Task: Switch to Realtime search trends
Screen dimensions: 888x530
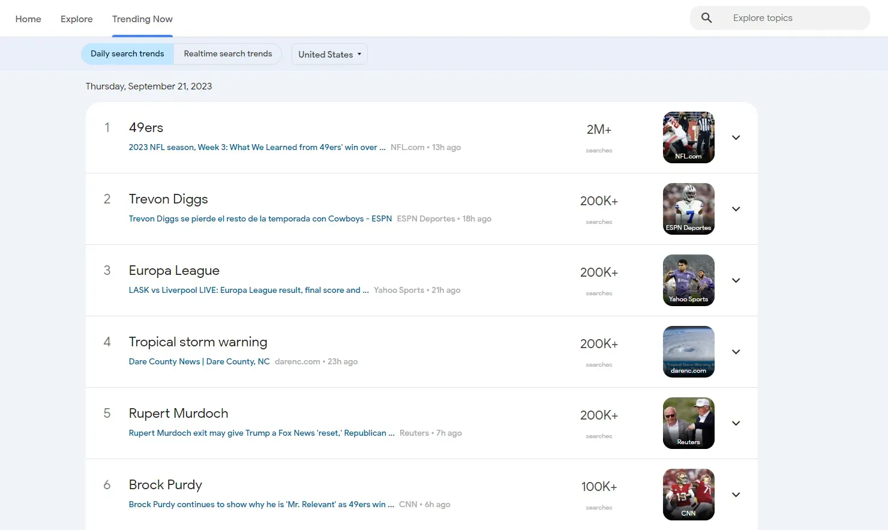Action: (x=227, y=53)
